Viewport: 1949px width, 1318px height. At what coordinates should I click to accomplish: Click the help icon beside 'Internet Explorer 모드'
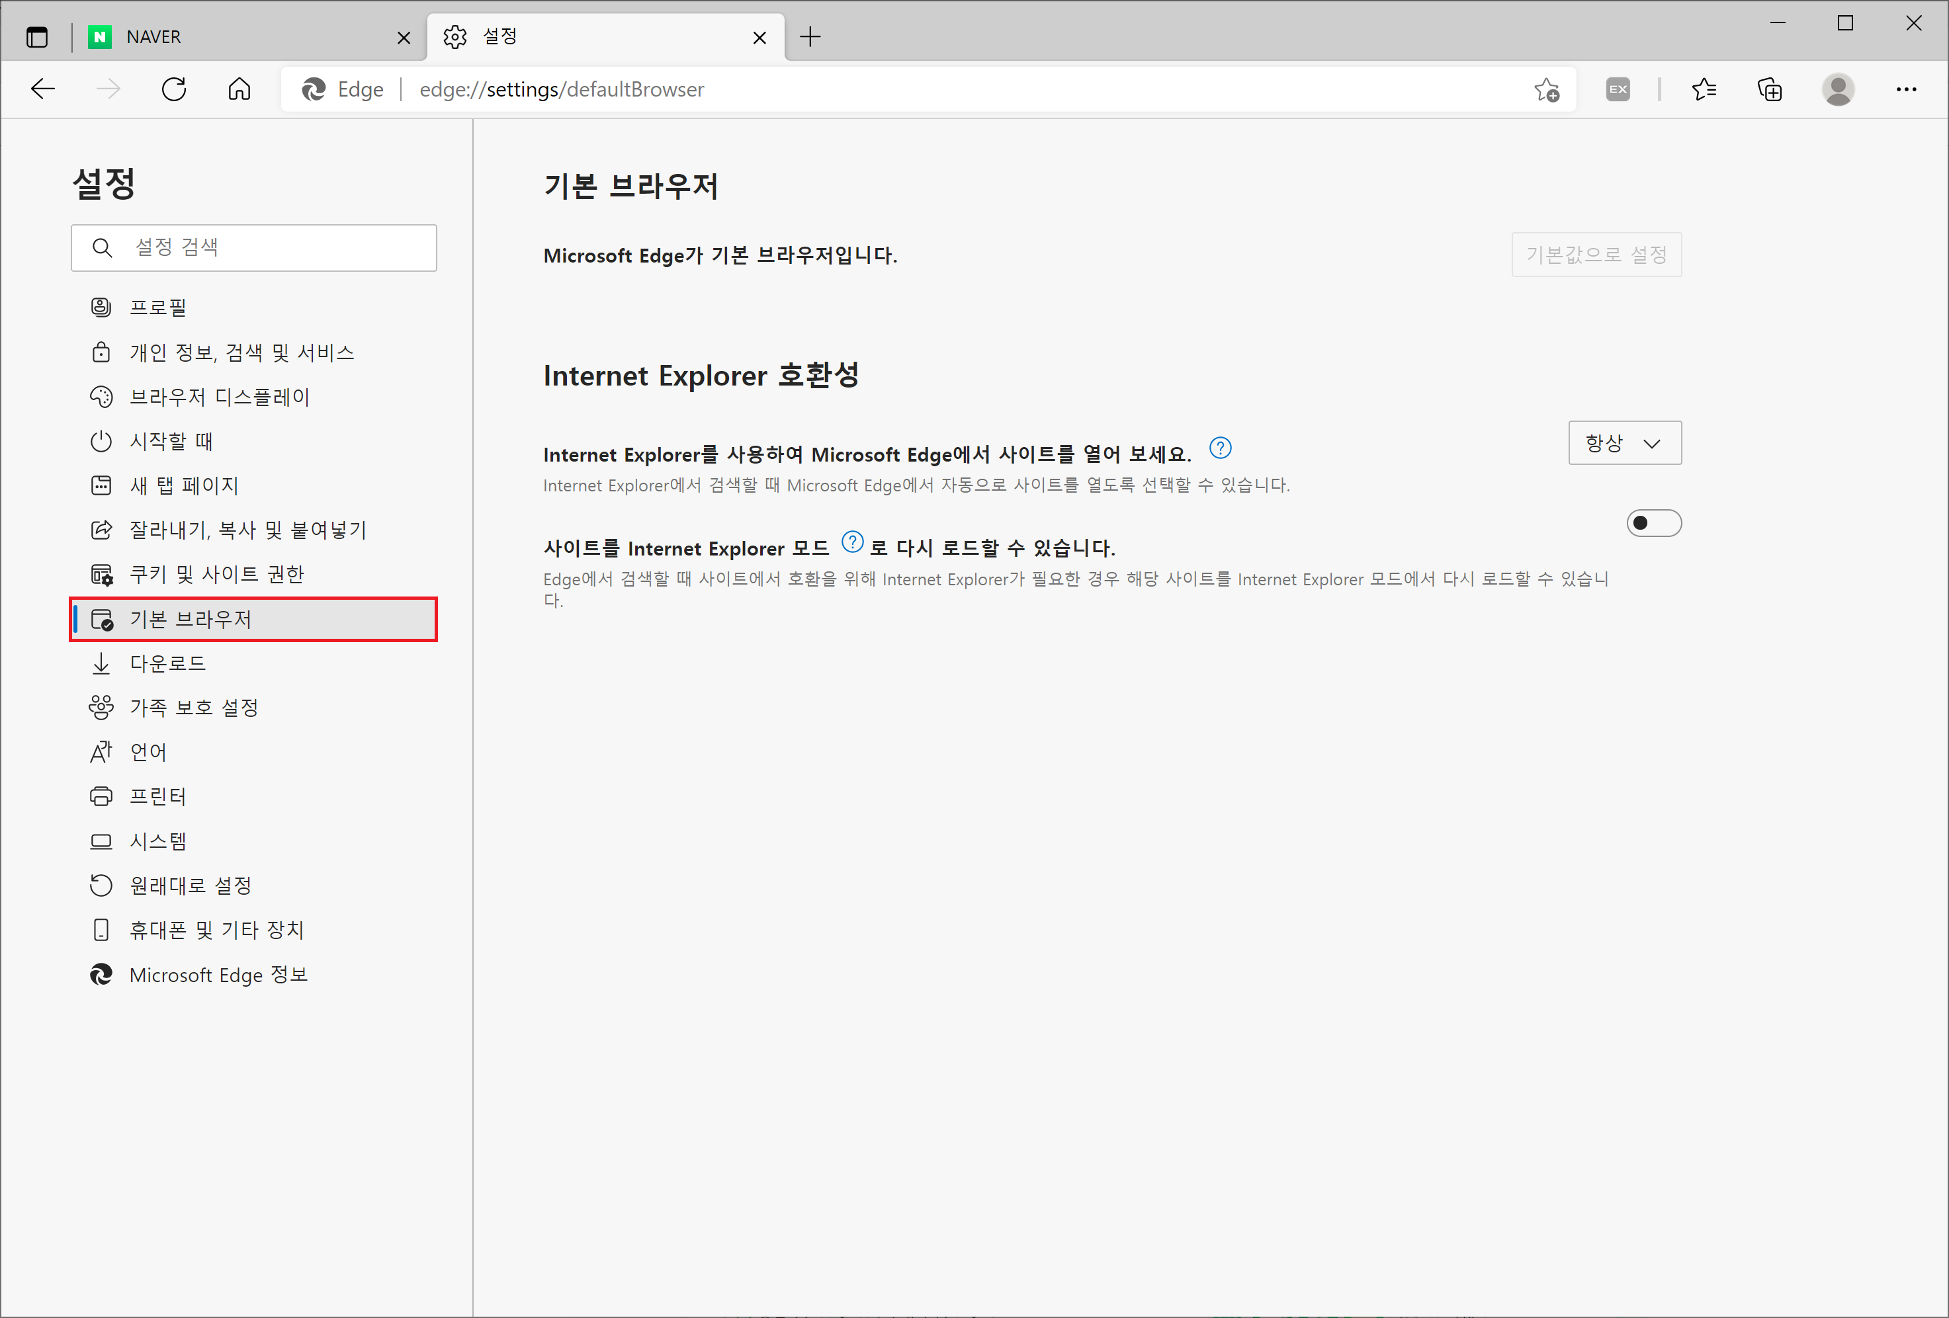(x=852, y=542)
